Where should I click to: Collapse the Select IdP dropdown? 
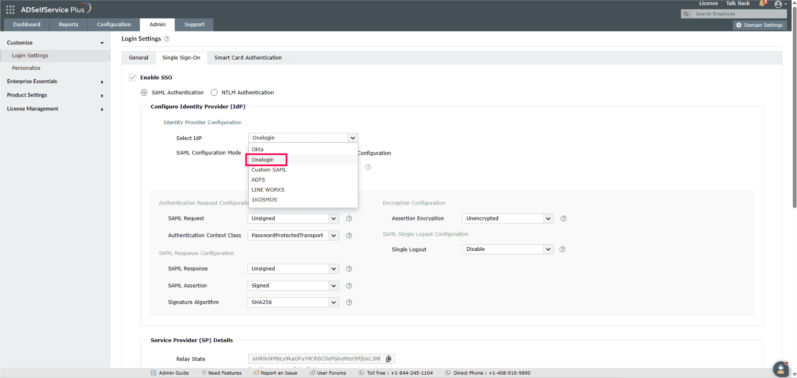[353, 138]
